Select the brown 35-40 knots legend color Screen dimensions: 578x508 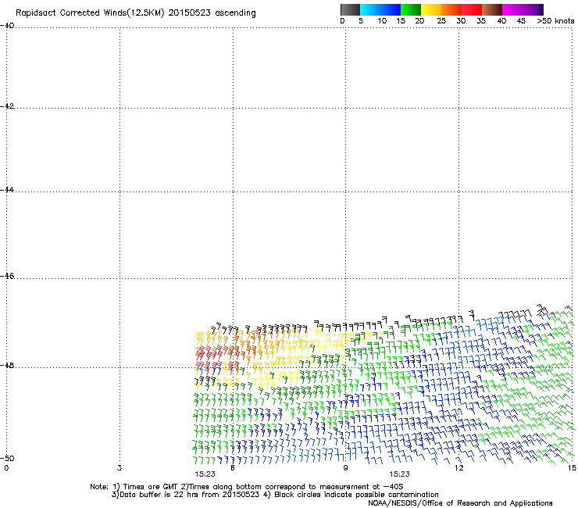(x=492, y=9)
